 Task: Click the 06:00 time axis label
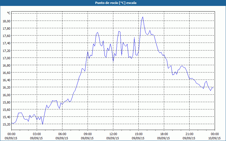62,134
